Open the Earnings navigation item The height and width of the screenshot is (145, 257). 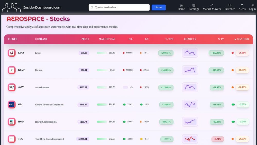(194, 7)
